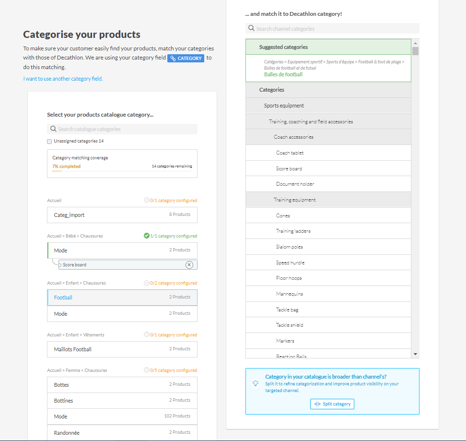This screenshot has width=466, height=441.
Task: Toggle Unassigned categories checkbox
Action: (49, 142)
